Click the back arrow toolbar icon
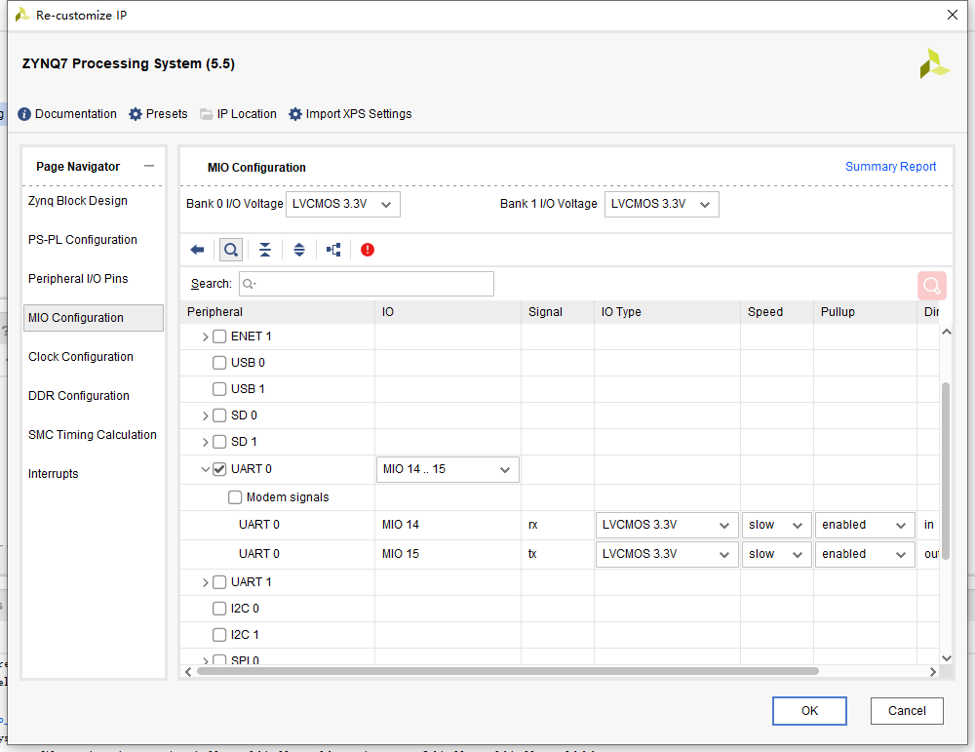Screen dimensions: 975x752 coord(197,250)
